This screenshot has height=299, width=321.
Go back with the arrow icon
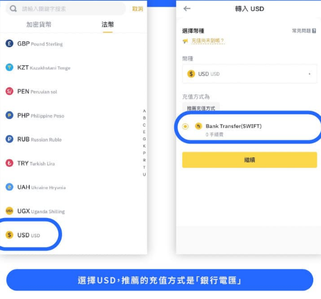[187, 9]
